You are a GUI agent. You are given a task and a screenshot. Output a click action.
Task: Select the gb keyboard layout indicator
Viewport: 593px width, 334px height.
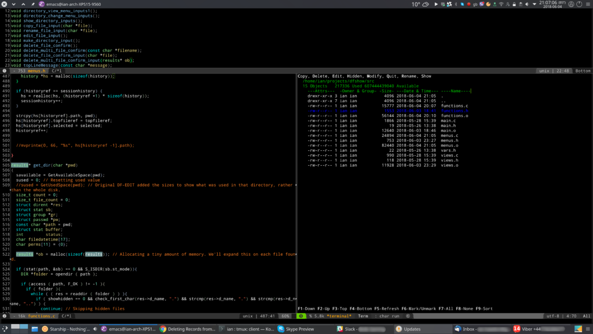[474, 5]
